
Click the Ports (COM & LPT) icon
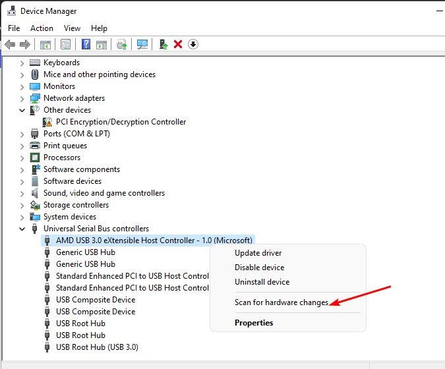[35, 134]
